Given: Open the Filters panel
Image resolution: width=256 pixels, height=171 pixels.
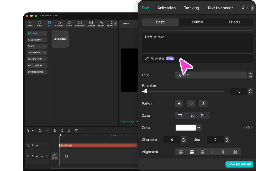Looking at the screenshot, I should click(x=101, y=24).
